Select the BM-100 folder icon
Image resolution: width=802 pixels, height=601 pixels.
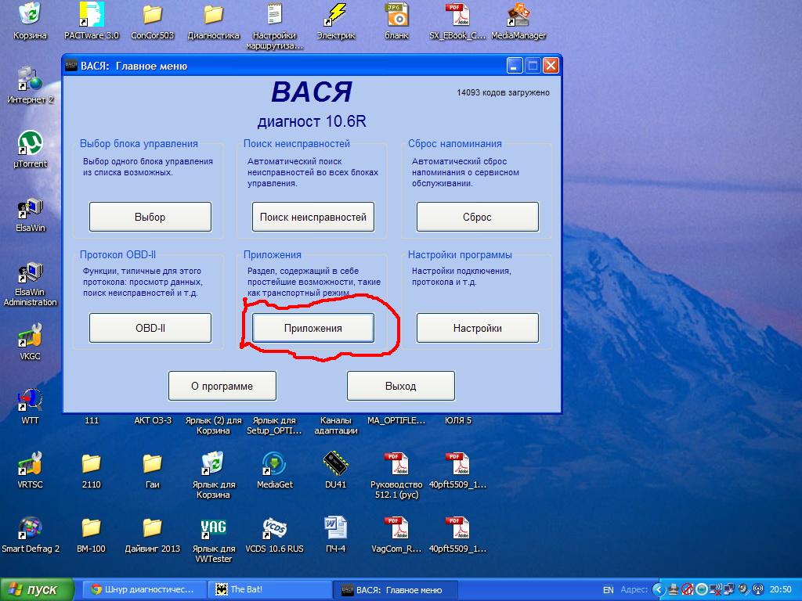[91, 528]
